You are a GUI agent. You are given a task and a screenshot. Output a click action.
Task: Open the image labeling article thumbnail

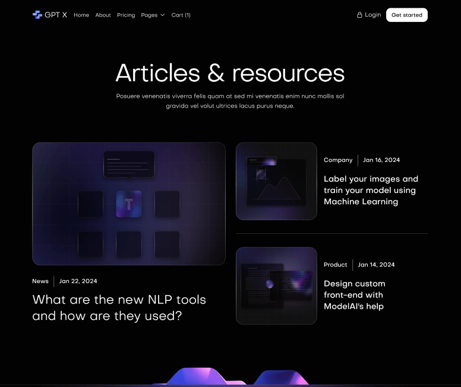(x=276, y=181)
